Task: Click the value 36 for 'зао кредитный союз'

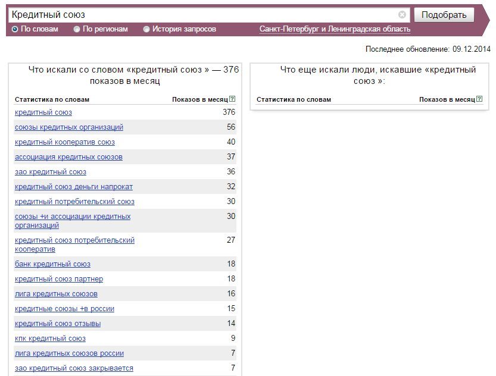Action: pyautogui.click(x=231, y=171)
